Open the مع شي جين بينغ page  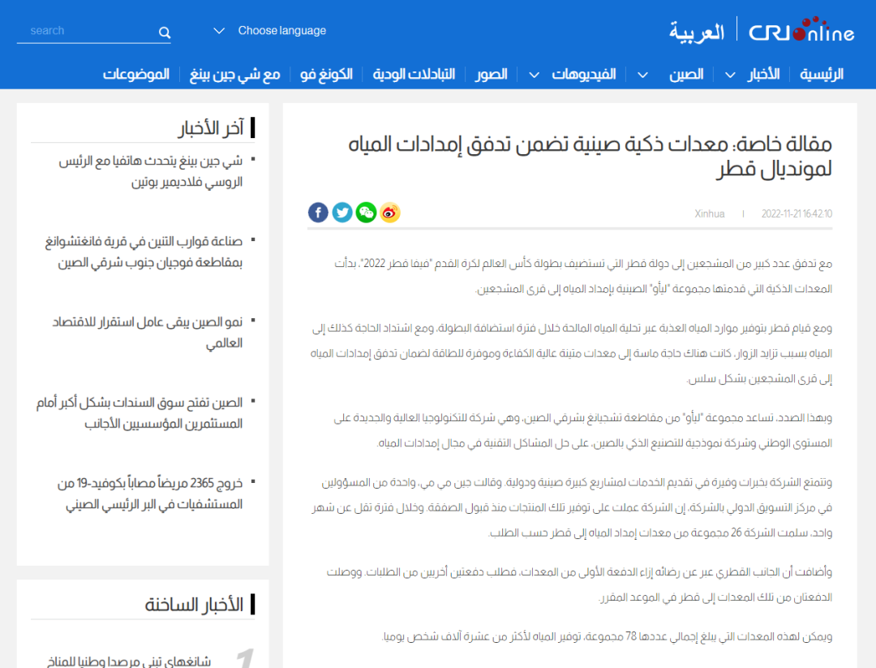pos(235,74)
